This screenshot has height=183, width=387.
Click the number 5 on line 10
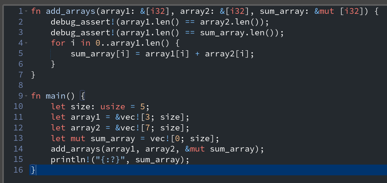(x=143, y=107)
